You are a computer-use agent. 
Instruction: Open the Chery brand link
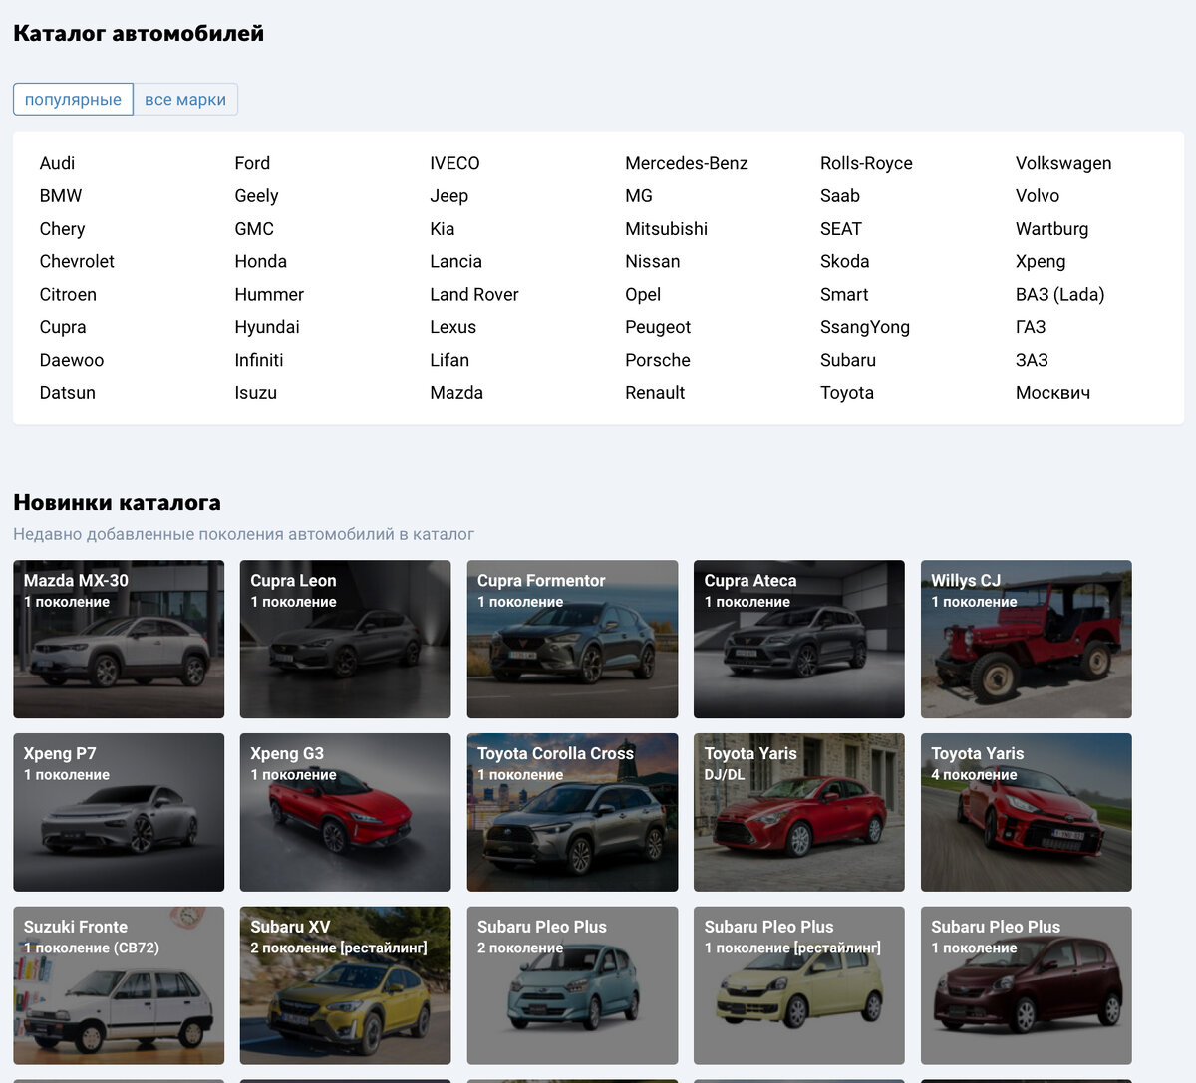[x=62, y=229]
